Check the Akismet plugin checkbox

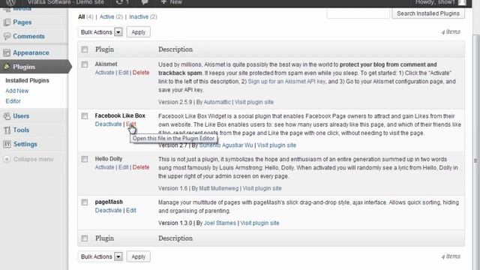[85, 64]
